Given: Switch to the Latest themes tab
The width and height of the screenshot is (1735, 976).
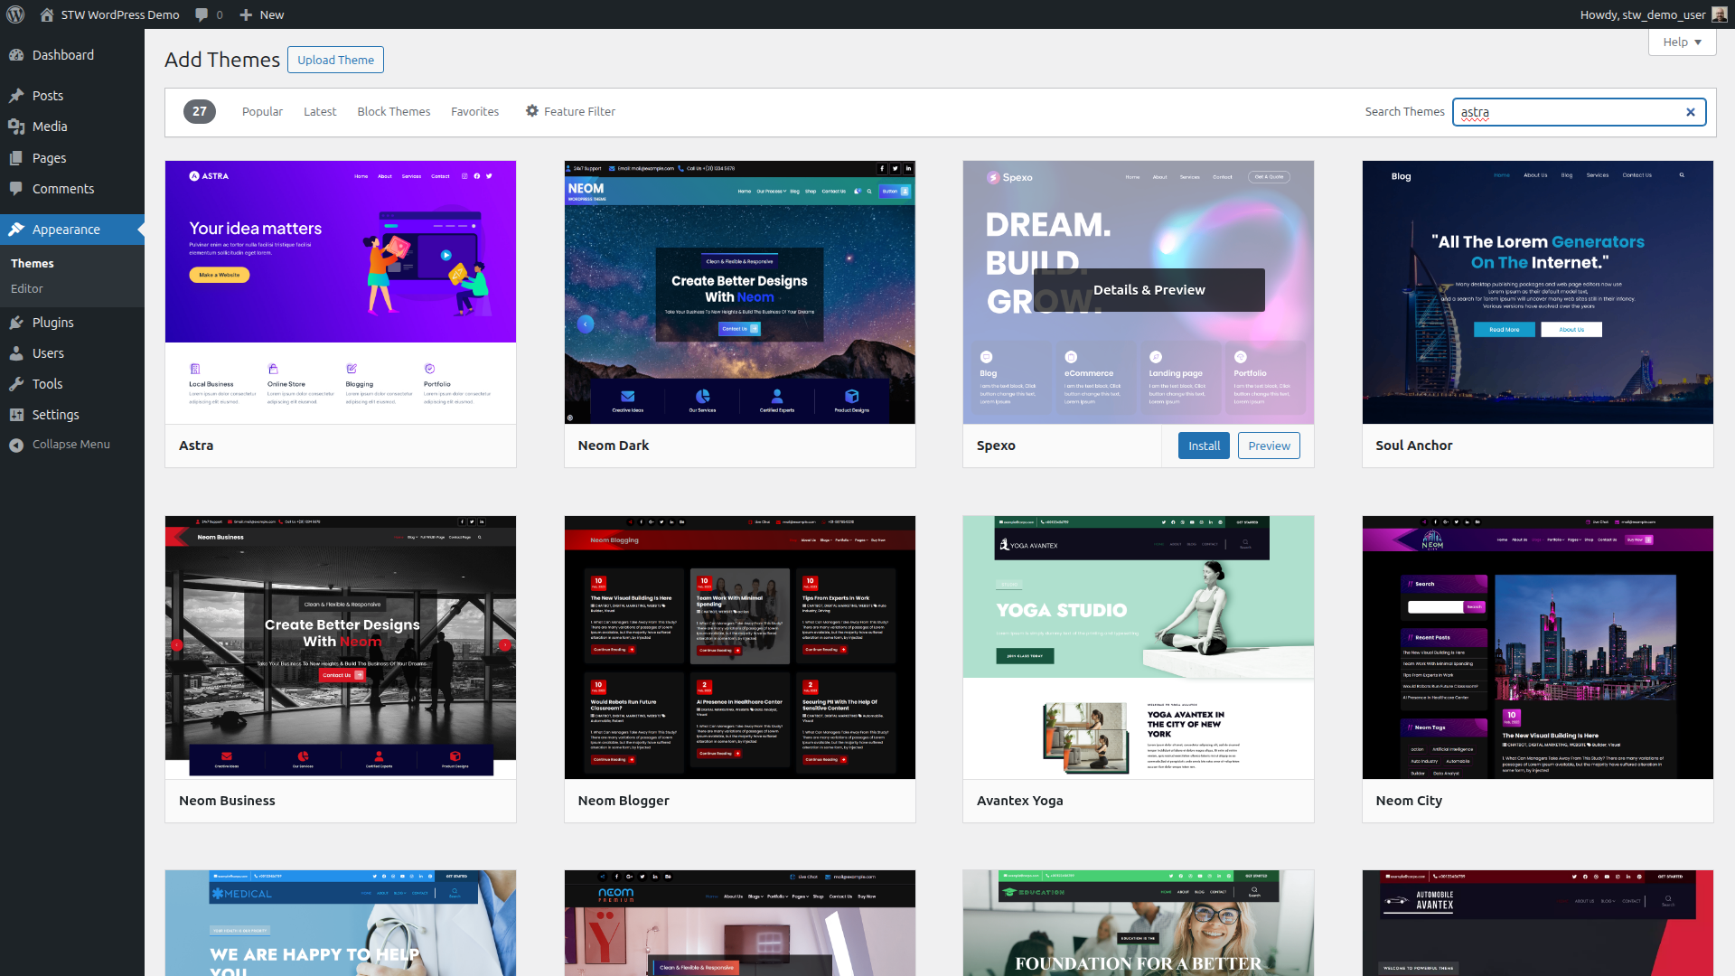Looking at the screenshot, I should [x=320, y=112].
